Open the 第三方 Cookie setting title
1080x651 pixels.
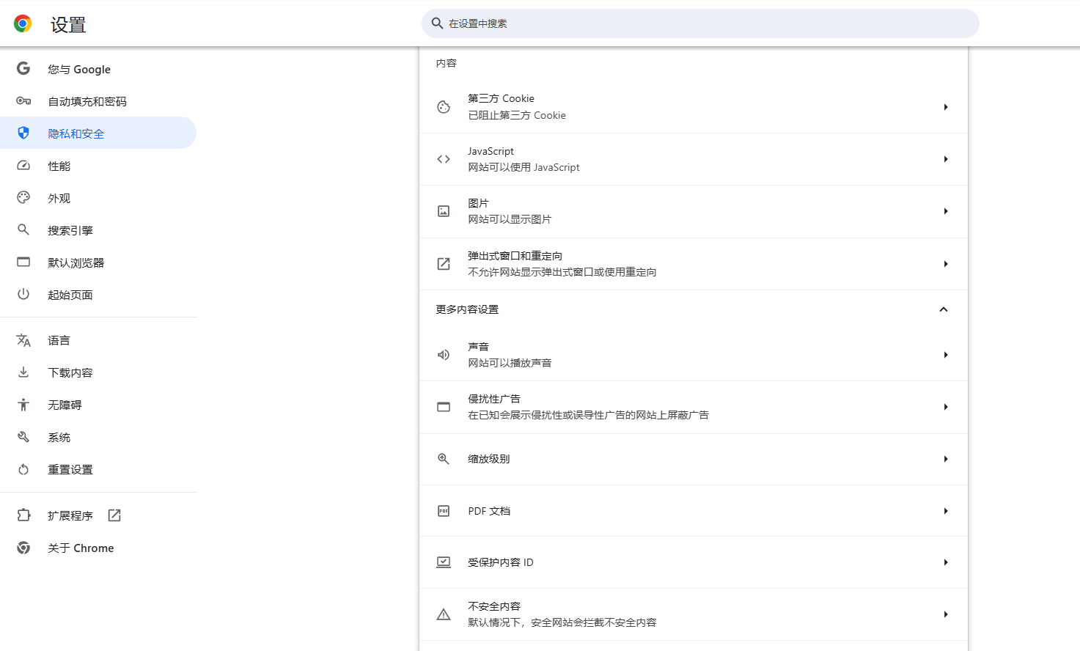tap(502, 98)
